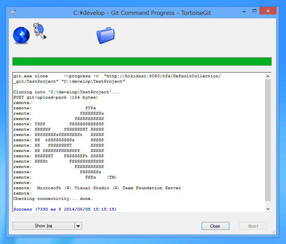Click the disabled Abort button
The height and width of the screenshot is (244, 286).
(x=253, y=226)
